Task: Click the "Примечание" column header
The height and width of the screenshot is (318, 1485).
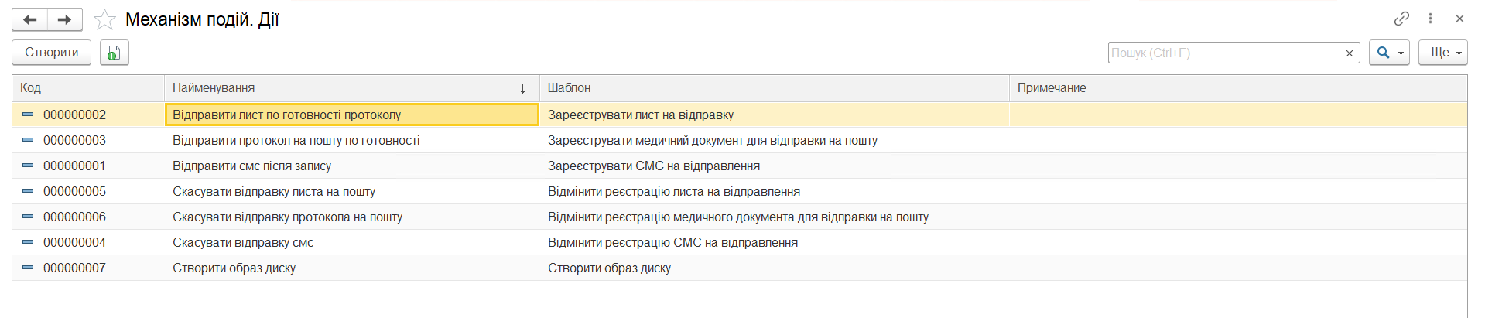Action: (x=1238, y=88)
